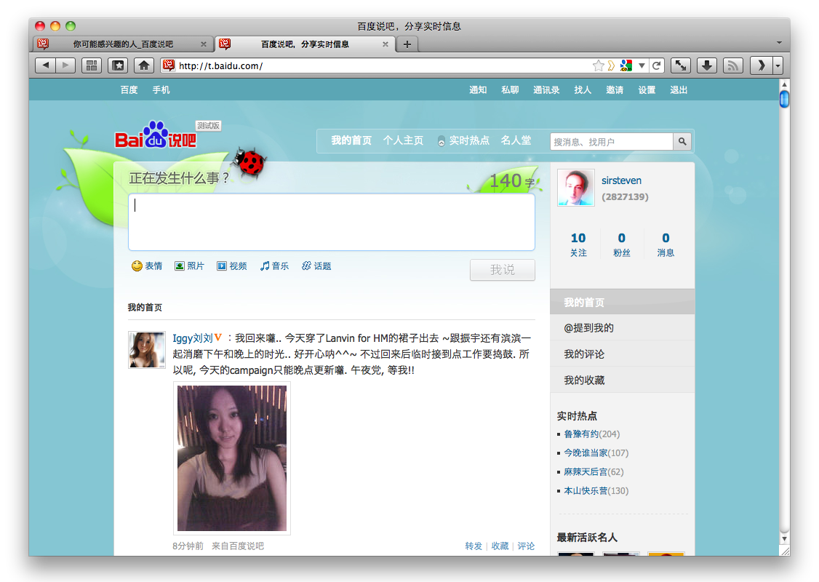Select 我的首页 in the right sidebar

click(623, 302)
